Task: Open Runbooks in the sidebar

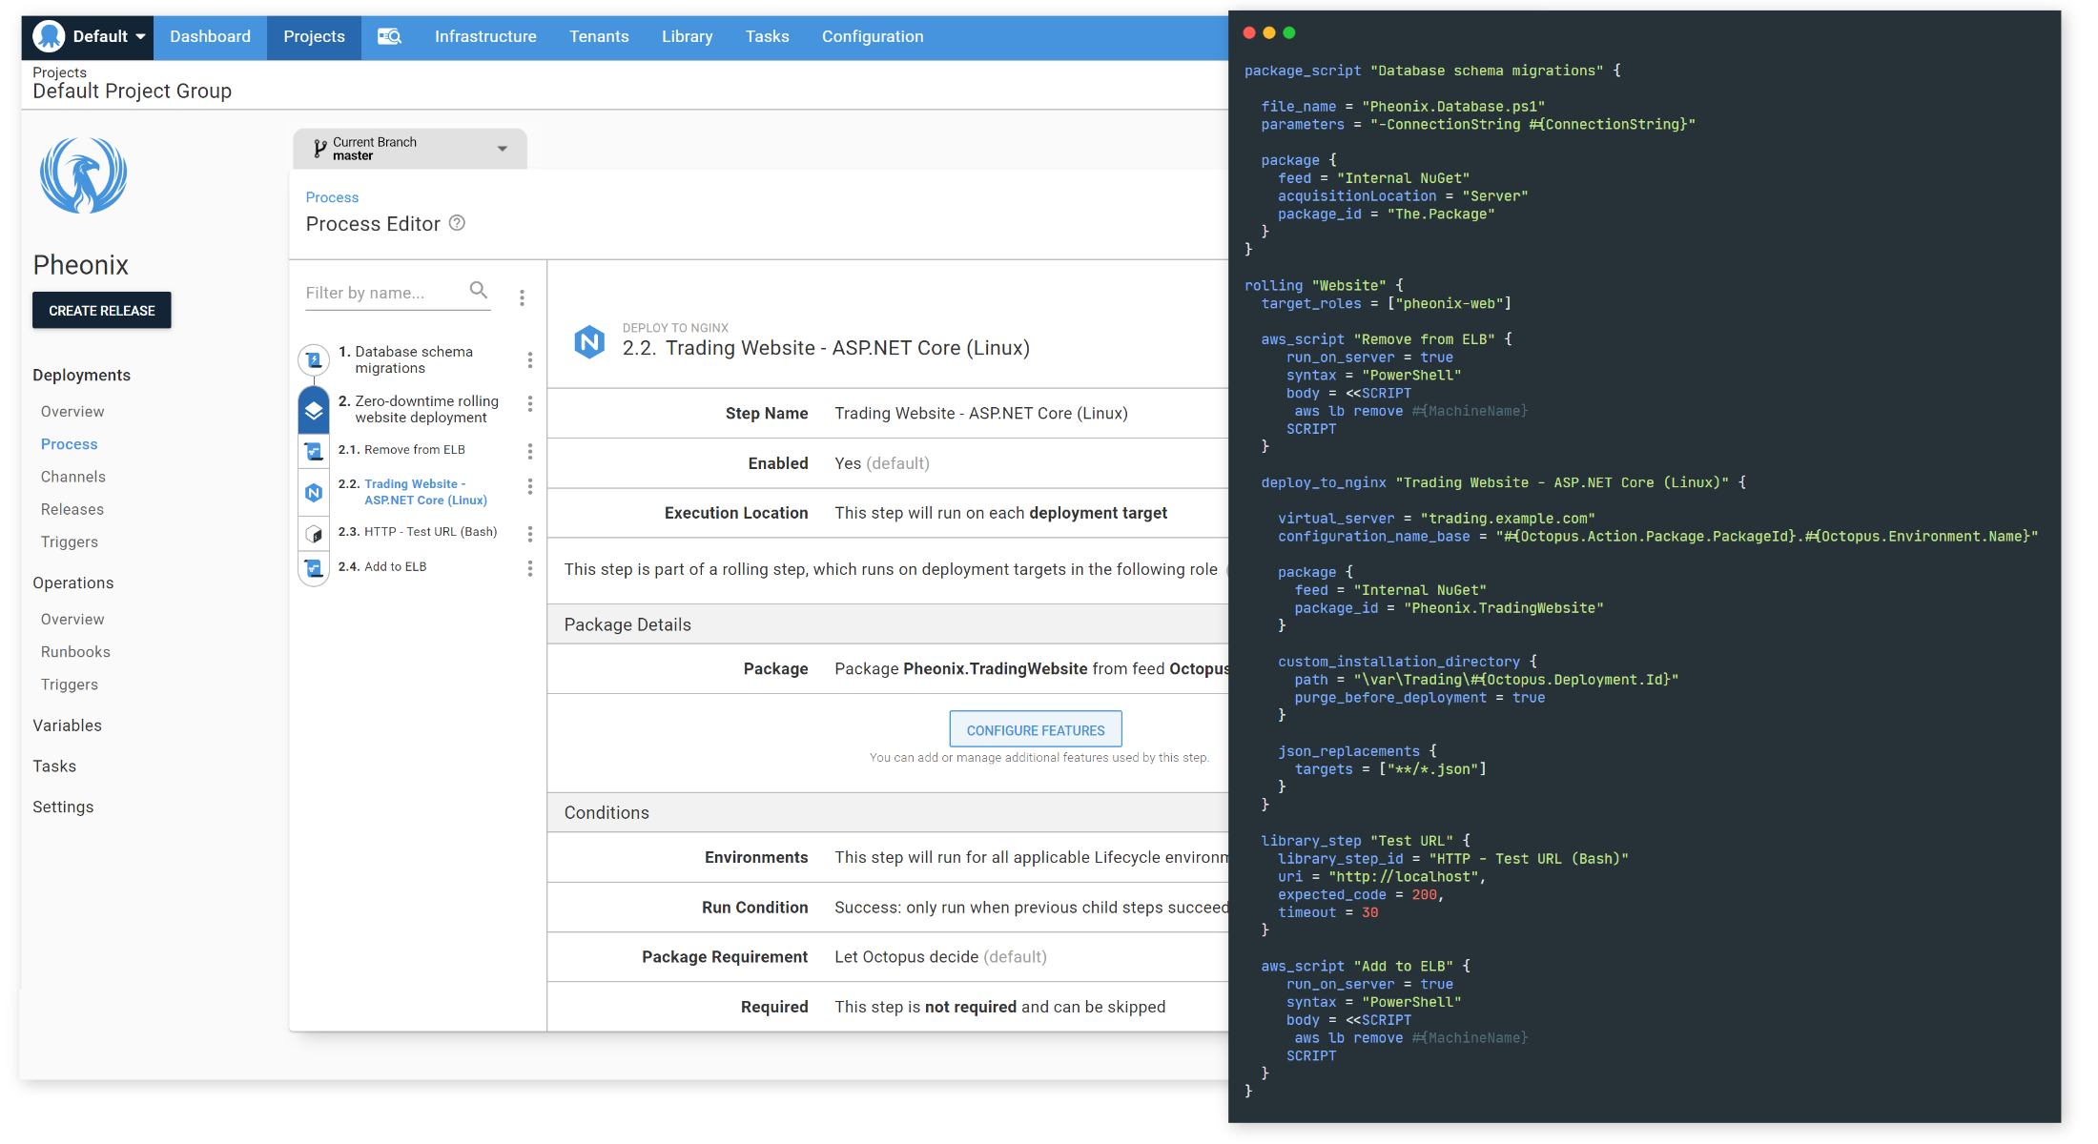Action: [x=75, y=652]
